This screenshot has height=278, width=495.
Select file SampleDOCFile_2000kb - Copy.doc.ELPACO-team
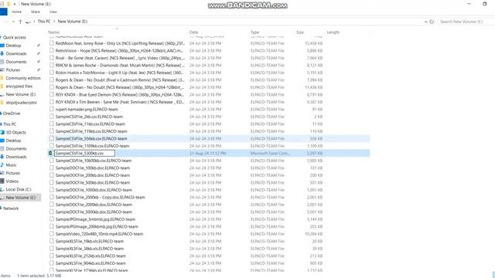coord(101,198)
